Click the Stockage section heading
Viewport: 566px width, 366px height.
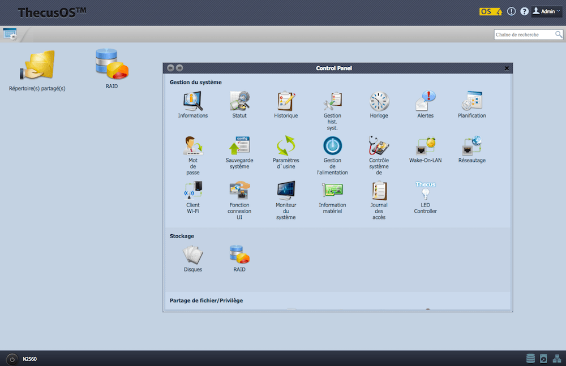click(182, 236)
